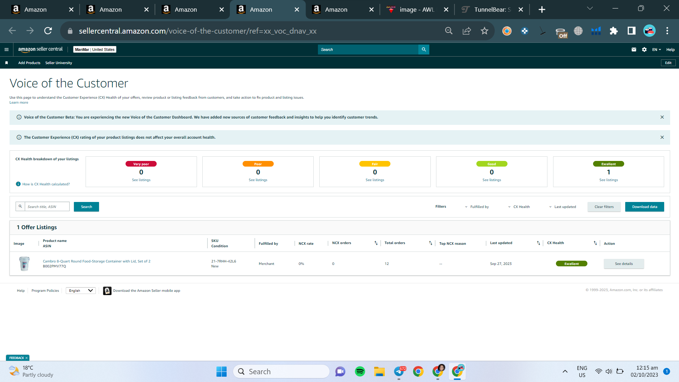This screenshot has height=382, width=679.
Task: Sort by Total orders column arrows
Action: coord(430,243)
